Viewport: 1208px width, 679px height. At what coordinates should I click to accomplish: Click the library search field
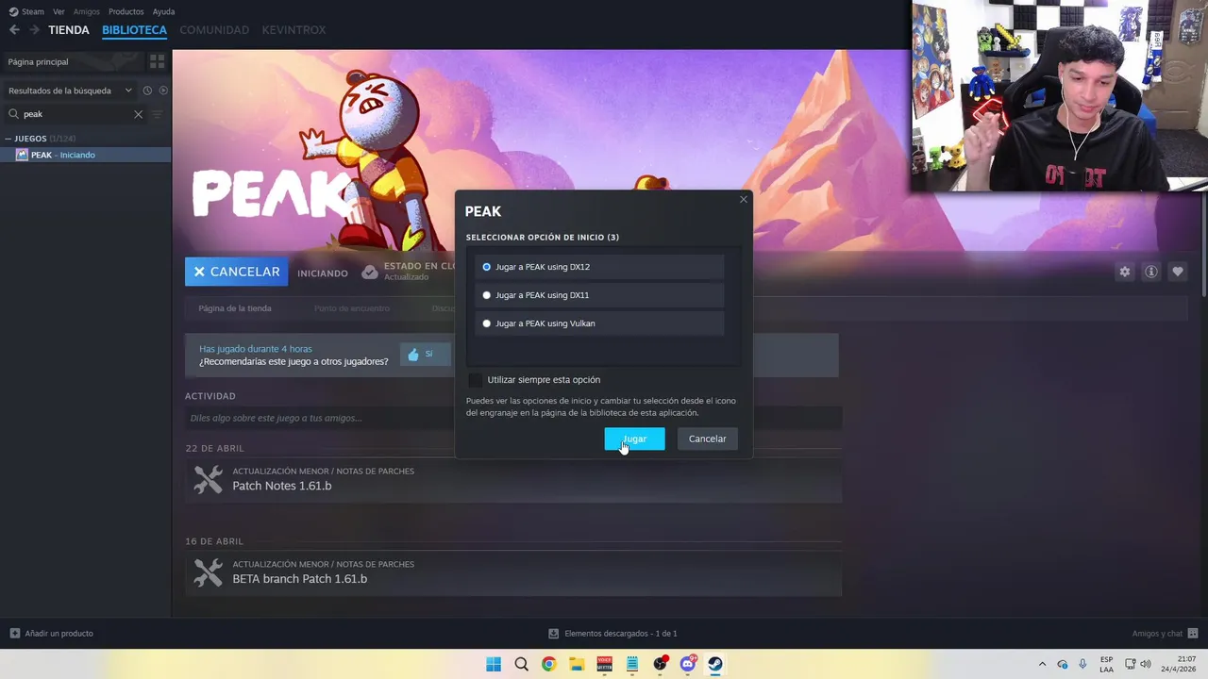[x=75, y=114]
